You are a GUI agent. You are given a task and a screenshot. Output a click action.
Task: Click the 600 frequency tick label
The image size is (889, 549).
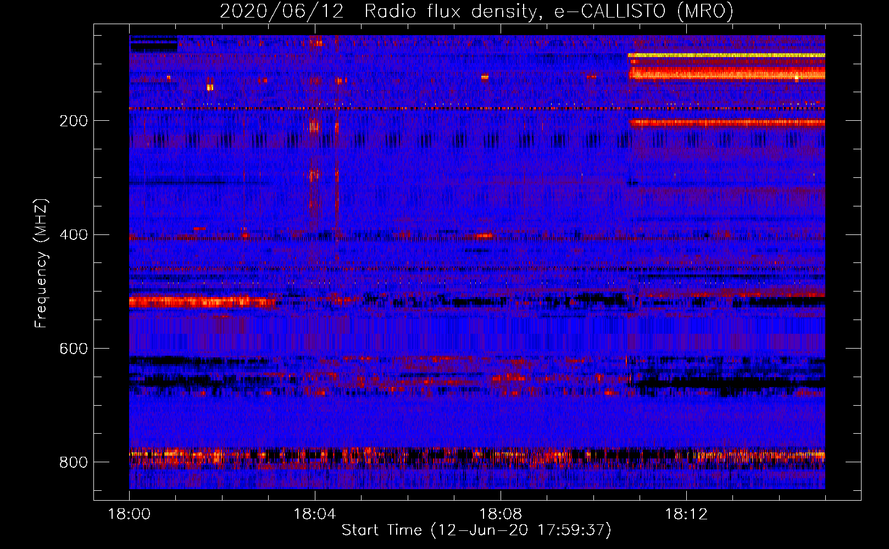point(74,349)
